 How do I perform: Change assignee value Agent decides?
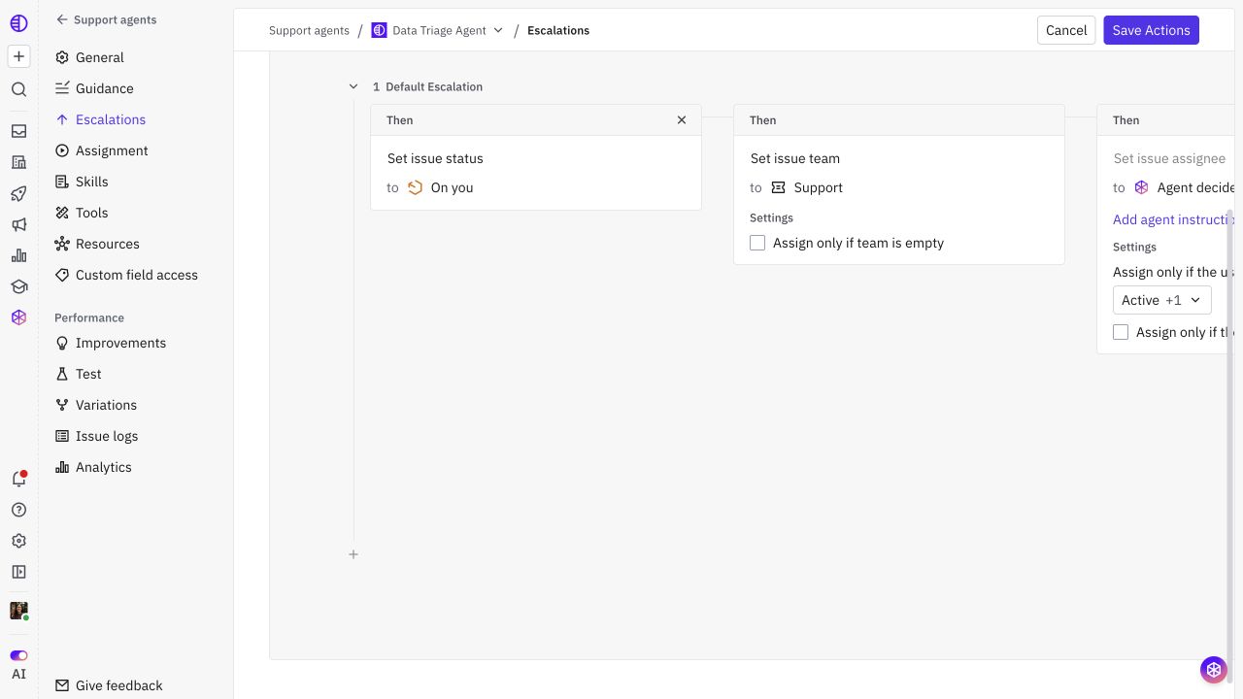pyautogui.click(x=1184, y=187)
